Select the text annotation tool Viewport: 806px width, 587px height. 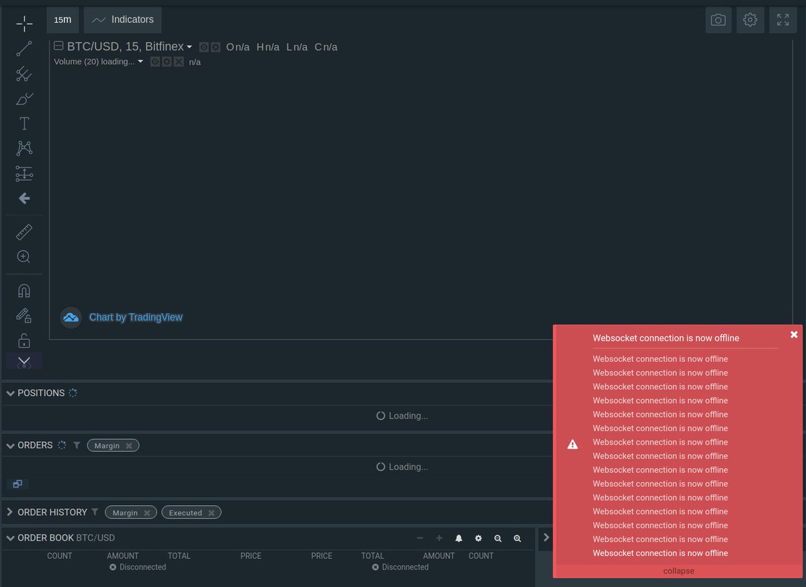pyautogui.click(x=24, y=124)
